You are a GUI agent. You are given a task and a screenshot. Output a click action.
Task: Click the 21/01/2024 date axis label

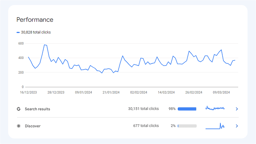(111, 93)
